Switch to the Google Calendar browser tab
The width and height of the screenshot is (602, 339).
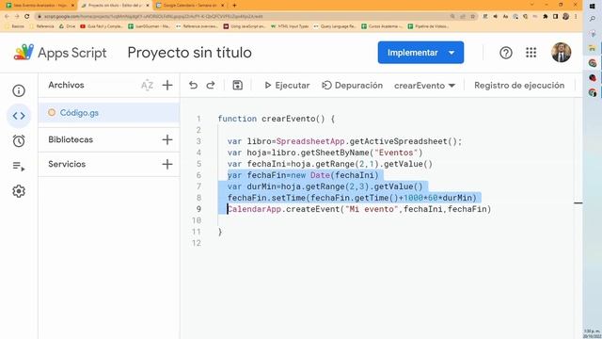pyautogui.click(x=190, y=5)
